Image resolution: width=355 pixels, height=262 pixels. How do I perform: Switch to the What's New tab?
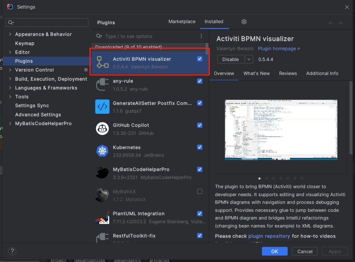click(x=257, y=73)
